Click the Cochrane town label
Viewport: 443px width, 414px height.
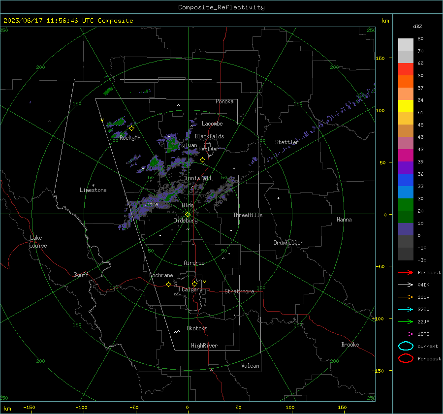click(x=161, y=275)
